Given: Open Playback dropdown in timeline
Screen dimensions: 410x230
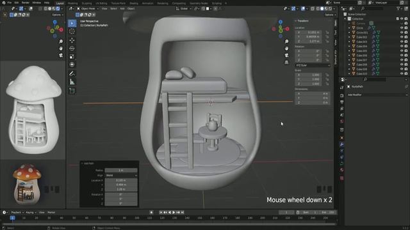Looking at the screenshot, I should point(17,213).
